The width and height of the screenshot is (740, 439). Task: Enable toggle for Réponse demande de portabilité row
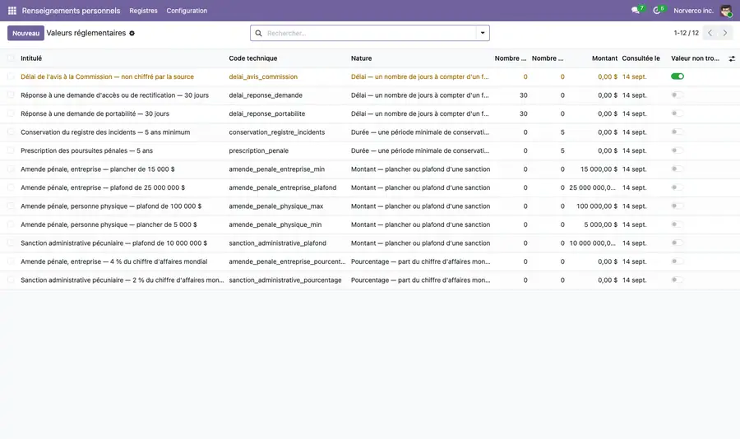tap(678, 113)
